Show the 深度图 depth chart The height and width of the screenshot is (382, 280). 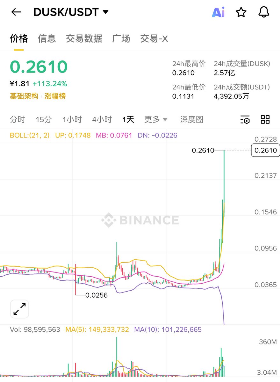pyautogui.click(x=191, y=120)
